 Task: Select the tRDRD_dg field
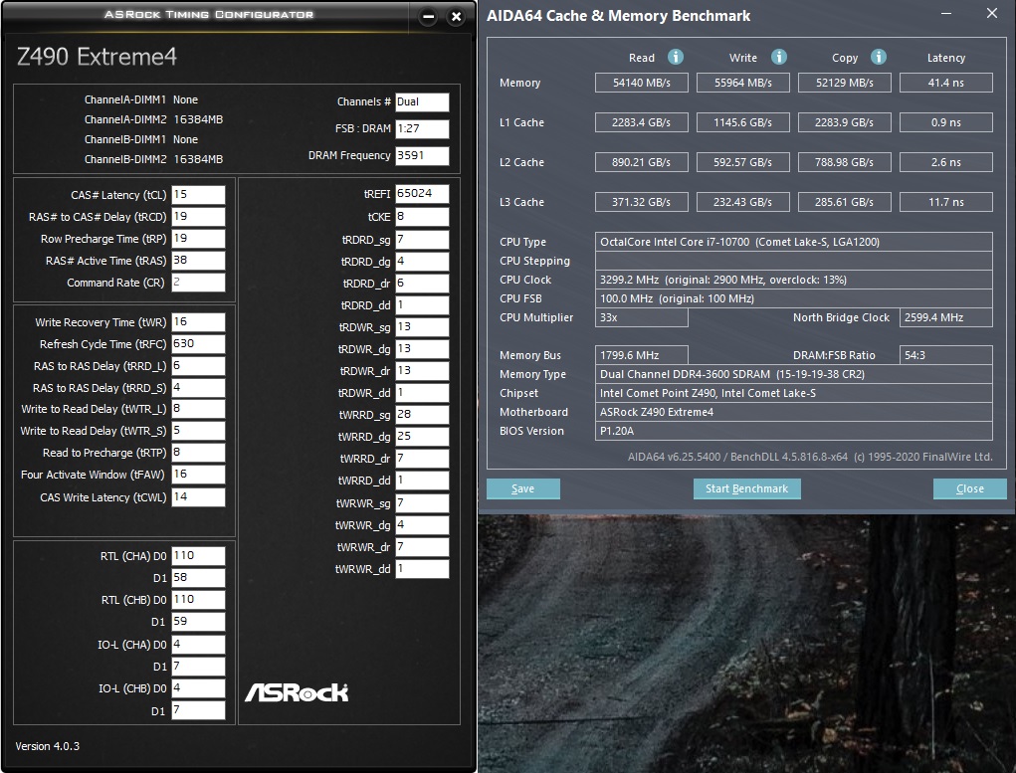(422, 261)
